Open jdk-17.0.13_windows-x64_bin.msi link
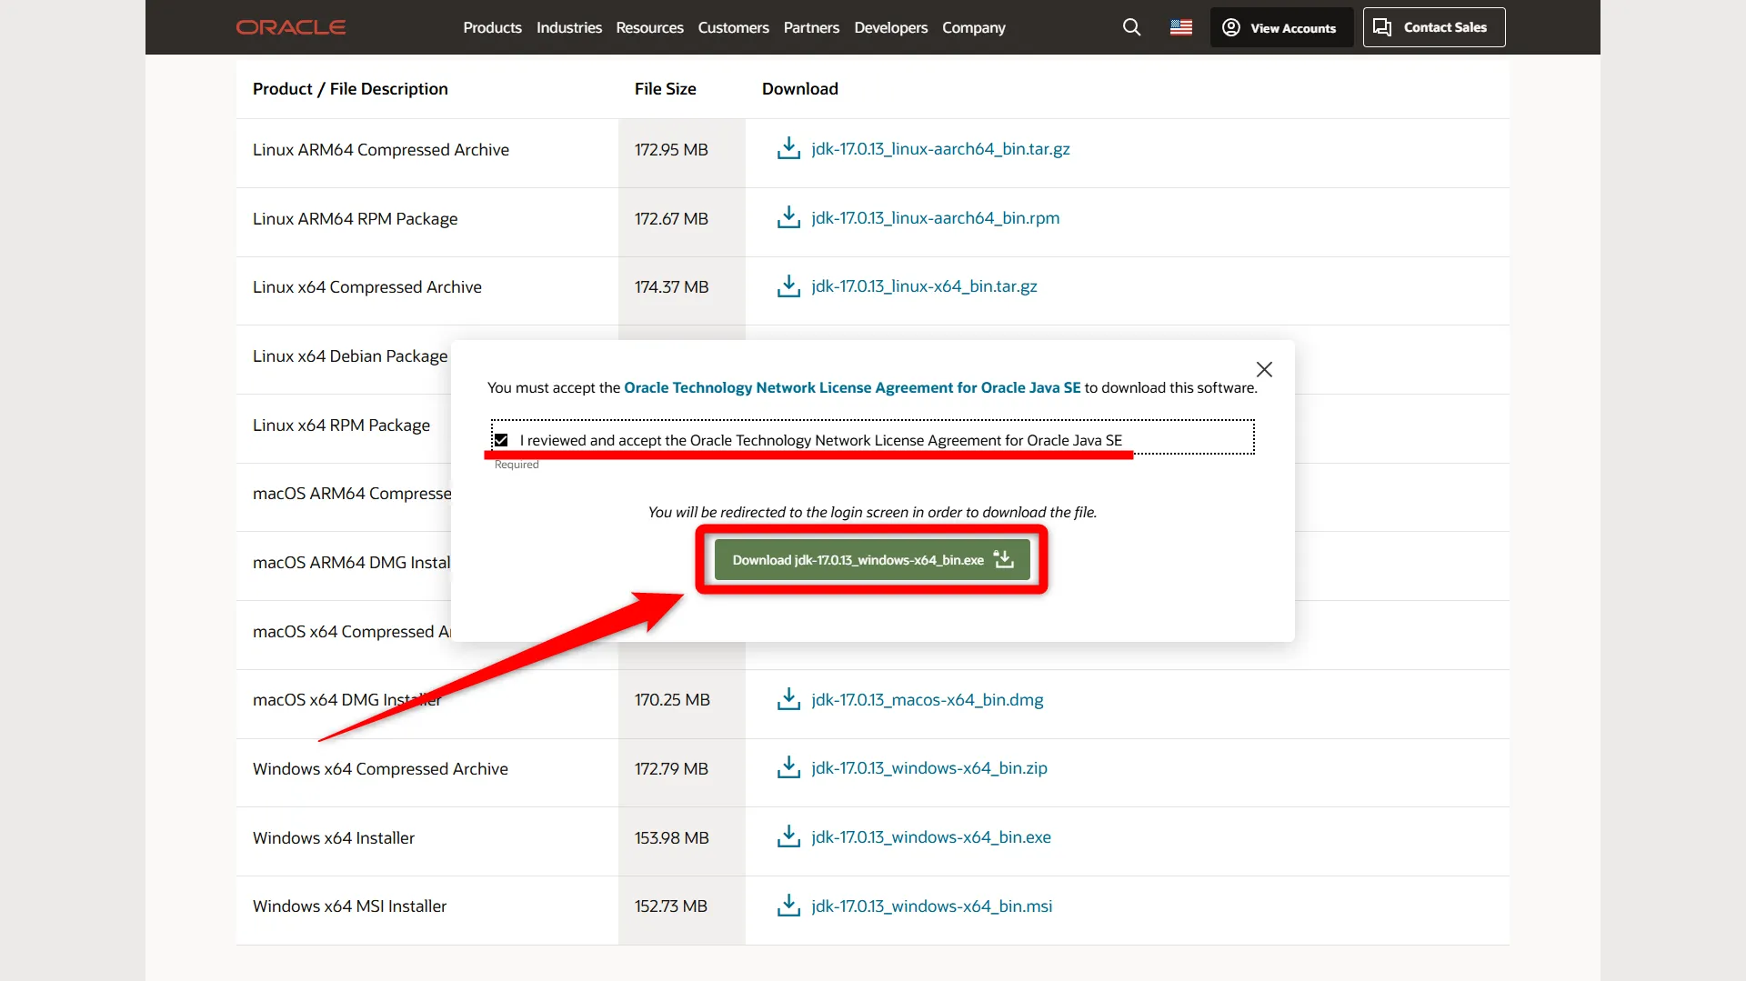Image resolution: width=1746 pixels, height=981 pixels. [x=931, y=906]
